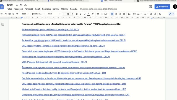Insert a link with the chain icon
The height and width of the screenshot is (100, 177).
98,14
